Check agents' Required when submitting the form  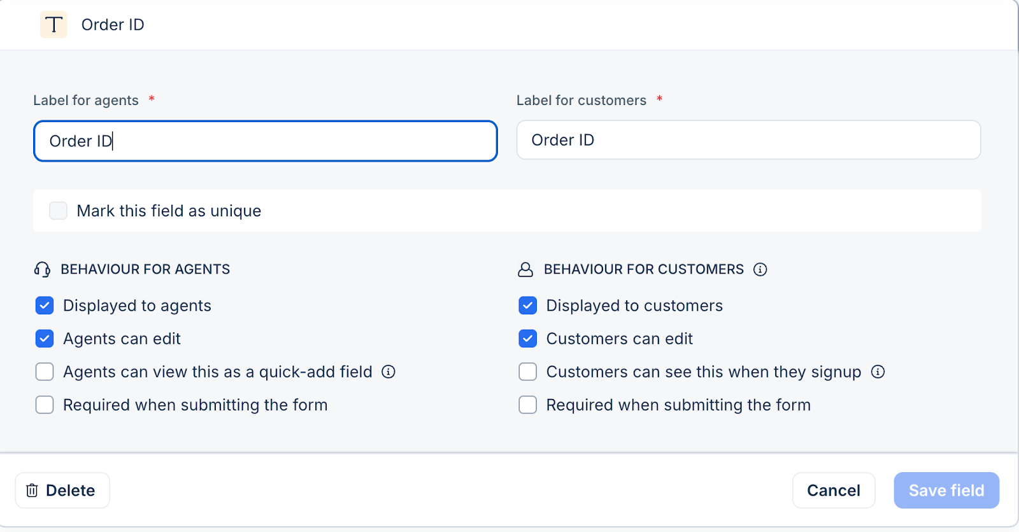pos(45,405)
